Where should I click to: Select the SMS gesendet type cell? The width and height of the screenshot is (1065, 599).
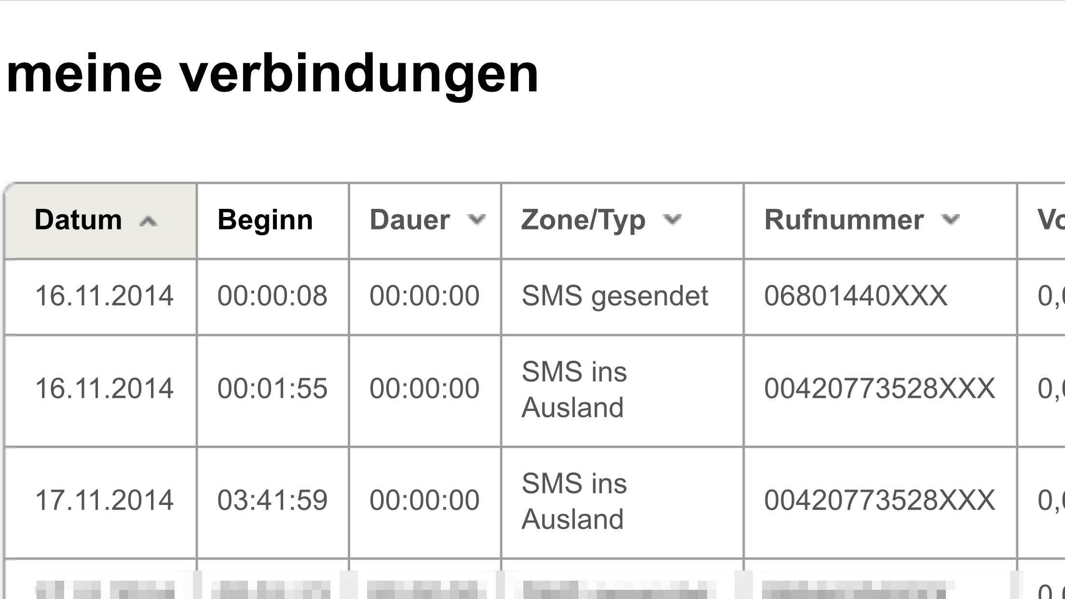(615, 296)
